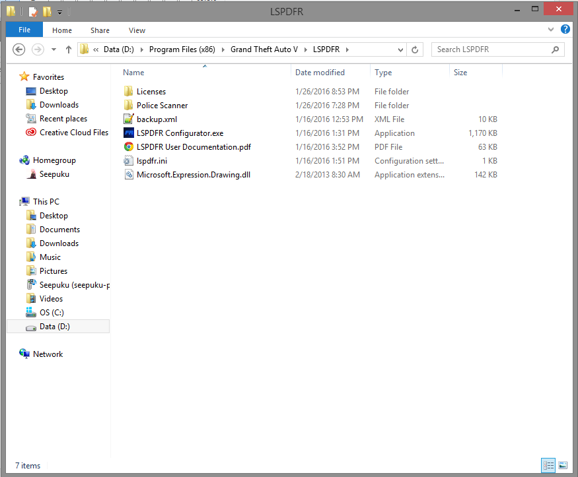Click the Licenses folder name
Image resolution: width=578 pixels, height=477 pixels.
[151, 92]
